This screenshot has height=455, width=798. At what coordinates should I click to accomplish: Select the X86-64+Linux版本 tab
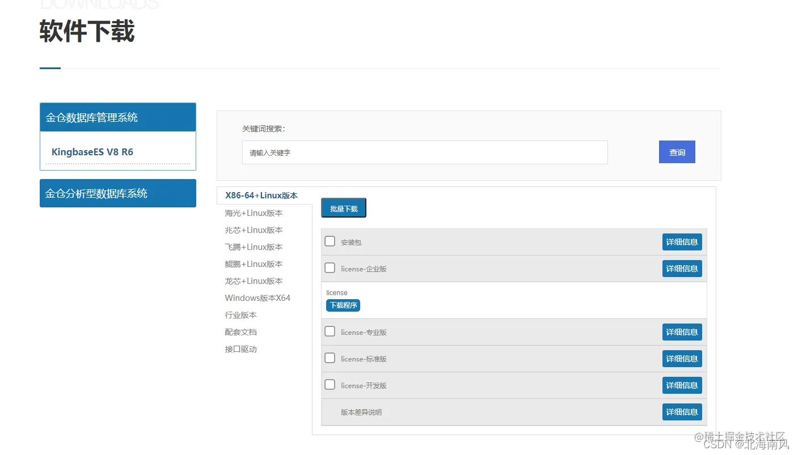click(x=261, y=195)
